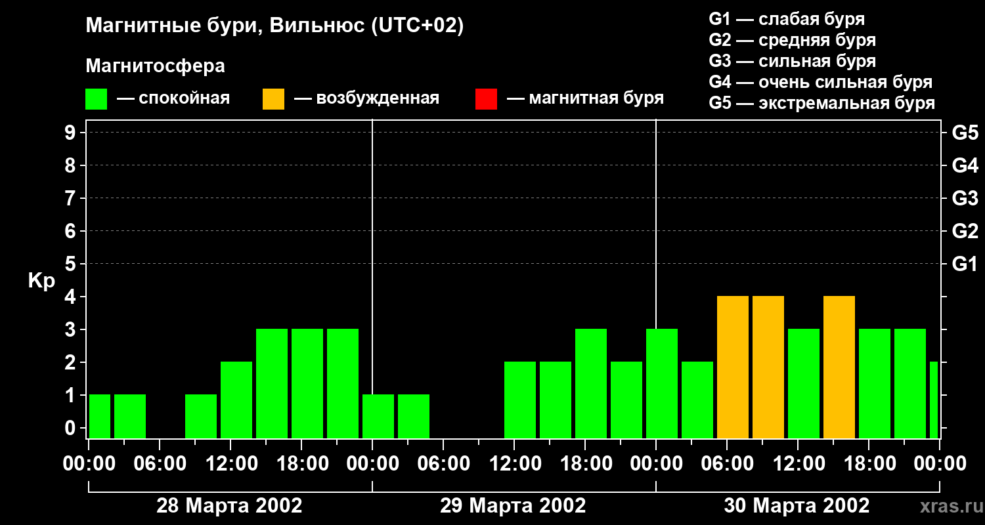Click the green Kp 3 bar at 15:00–18:00, 28 March
This screenshot has width=985, height=525.
[272, 384]
